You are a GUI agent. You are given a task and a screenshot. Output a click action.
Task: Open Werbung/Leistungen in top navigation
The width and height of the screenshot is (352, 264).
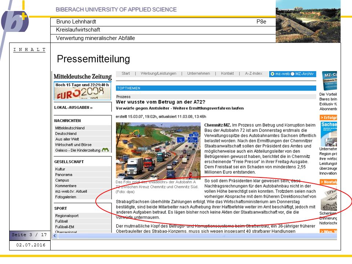click(x=158, y=73)
